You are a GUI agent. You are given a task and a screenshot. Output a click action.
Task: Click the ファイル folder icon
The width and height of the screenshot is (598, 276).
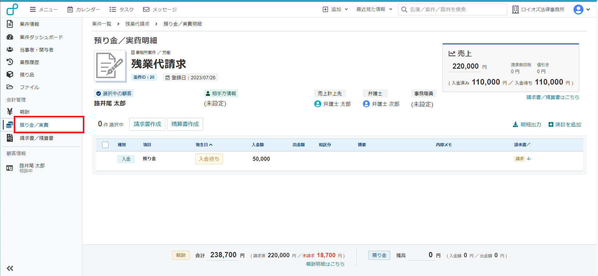(10, 87)
